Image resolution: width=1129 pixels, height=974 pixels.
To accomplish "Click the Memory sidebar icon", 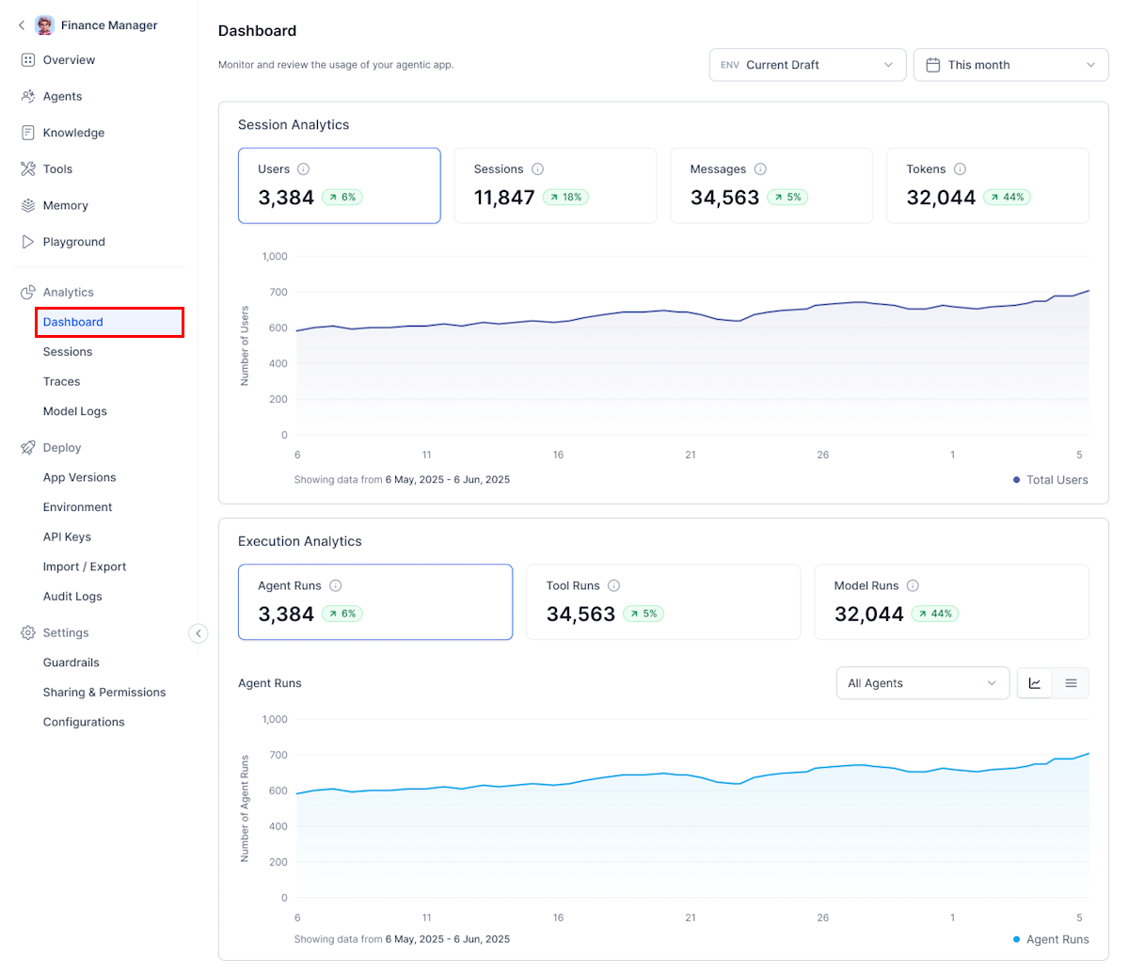I will click(29, 205).
